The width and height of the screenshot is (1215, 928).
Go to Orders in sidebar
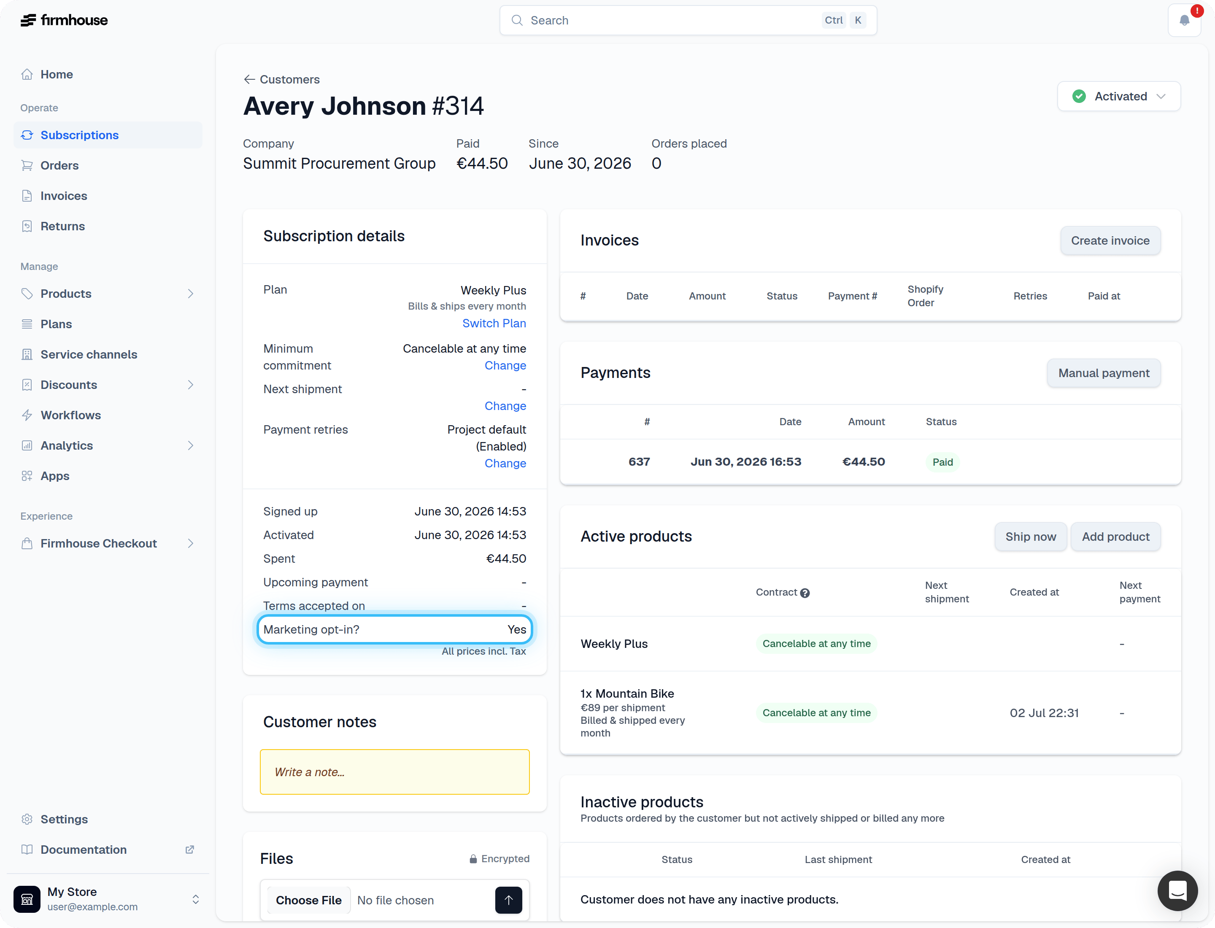[108, 165]
